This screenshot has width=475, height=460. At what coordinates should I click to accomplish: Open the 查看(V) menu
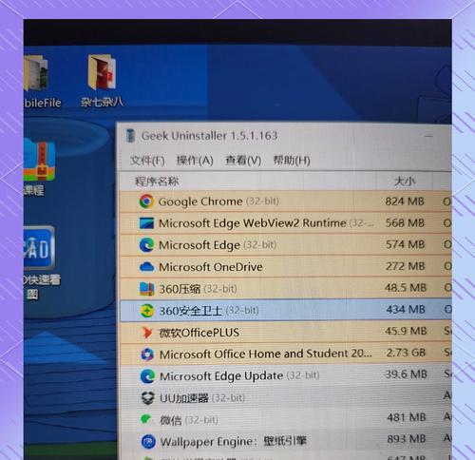pos(243,161)
